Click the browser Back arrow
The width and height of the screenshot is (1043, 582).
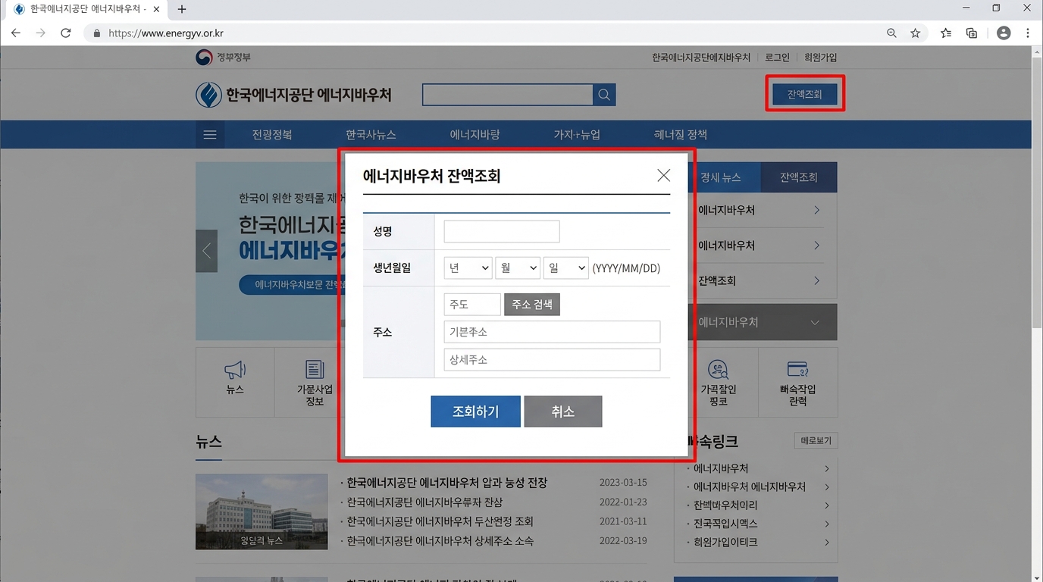(x=16, y=33)
